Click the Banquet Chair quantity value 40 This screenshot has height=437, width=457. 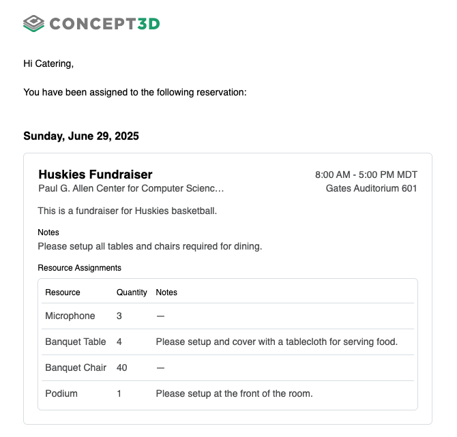(x=122, y=368)
